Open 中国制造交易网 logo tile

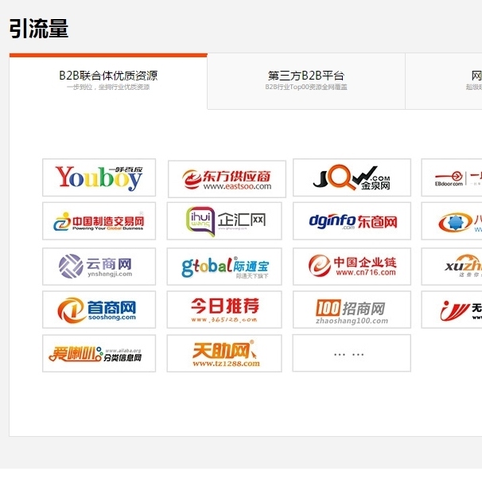coord(99,221)
